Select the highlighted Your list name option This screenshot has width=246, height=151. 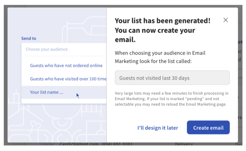pyautogui.click(x=47, y=92)
